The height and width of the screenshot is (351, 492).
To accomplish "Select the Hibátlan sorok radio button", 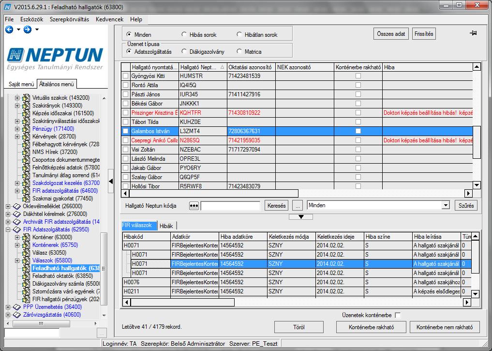I will point(239,34).
